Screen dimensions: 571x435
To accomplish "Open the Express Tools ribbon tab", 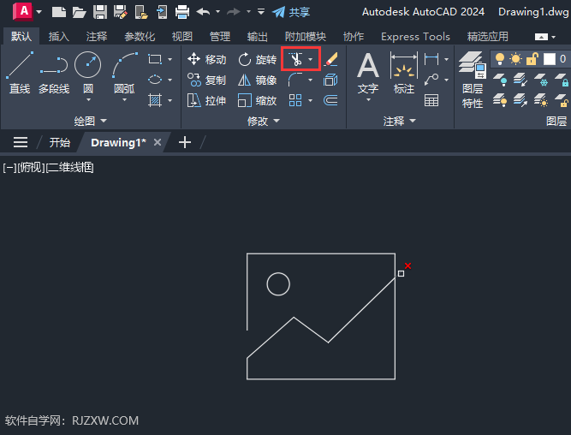I will click(415, 37).
